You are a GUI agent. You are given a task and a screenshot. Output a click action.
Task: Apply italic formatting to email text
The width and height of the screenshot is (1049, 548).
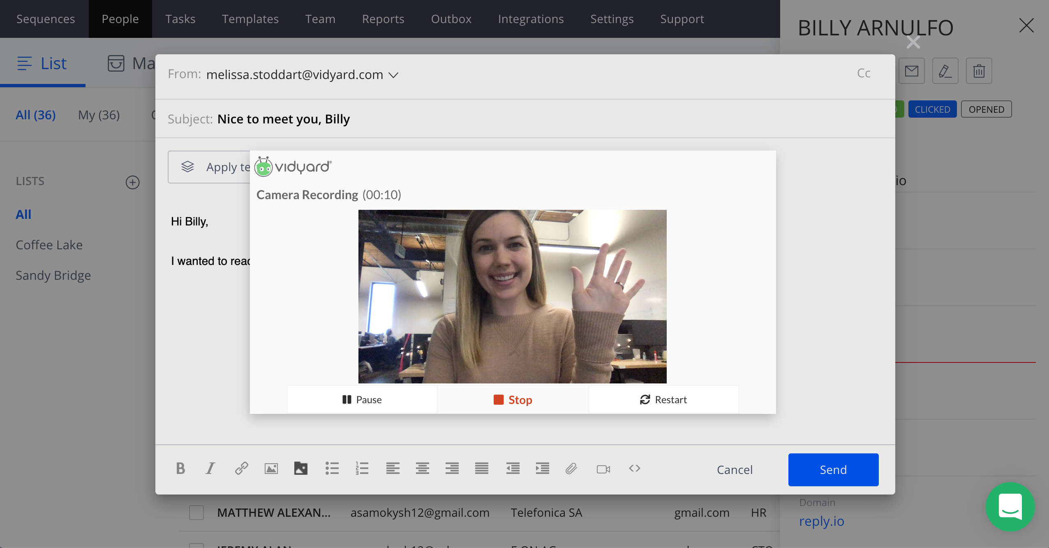(x=210, y=469)
